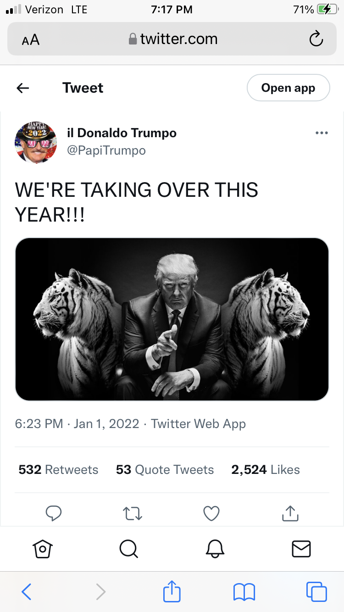The image size is (344, 612).
Task: Retweet this tweet using the arrows icon
Action: coord(133,513)
